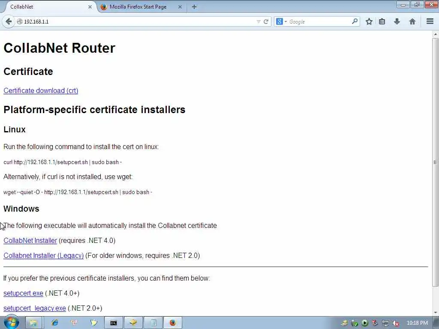Click the curl setupcert.sh command text
Image resolution: width=439 pixels, height=329 pixels.
point(63,162)
